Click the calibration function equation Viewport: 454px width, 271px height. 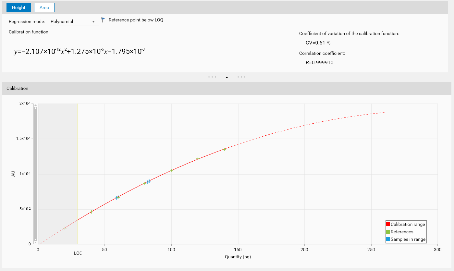[77, 51]
